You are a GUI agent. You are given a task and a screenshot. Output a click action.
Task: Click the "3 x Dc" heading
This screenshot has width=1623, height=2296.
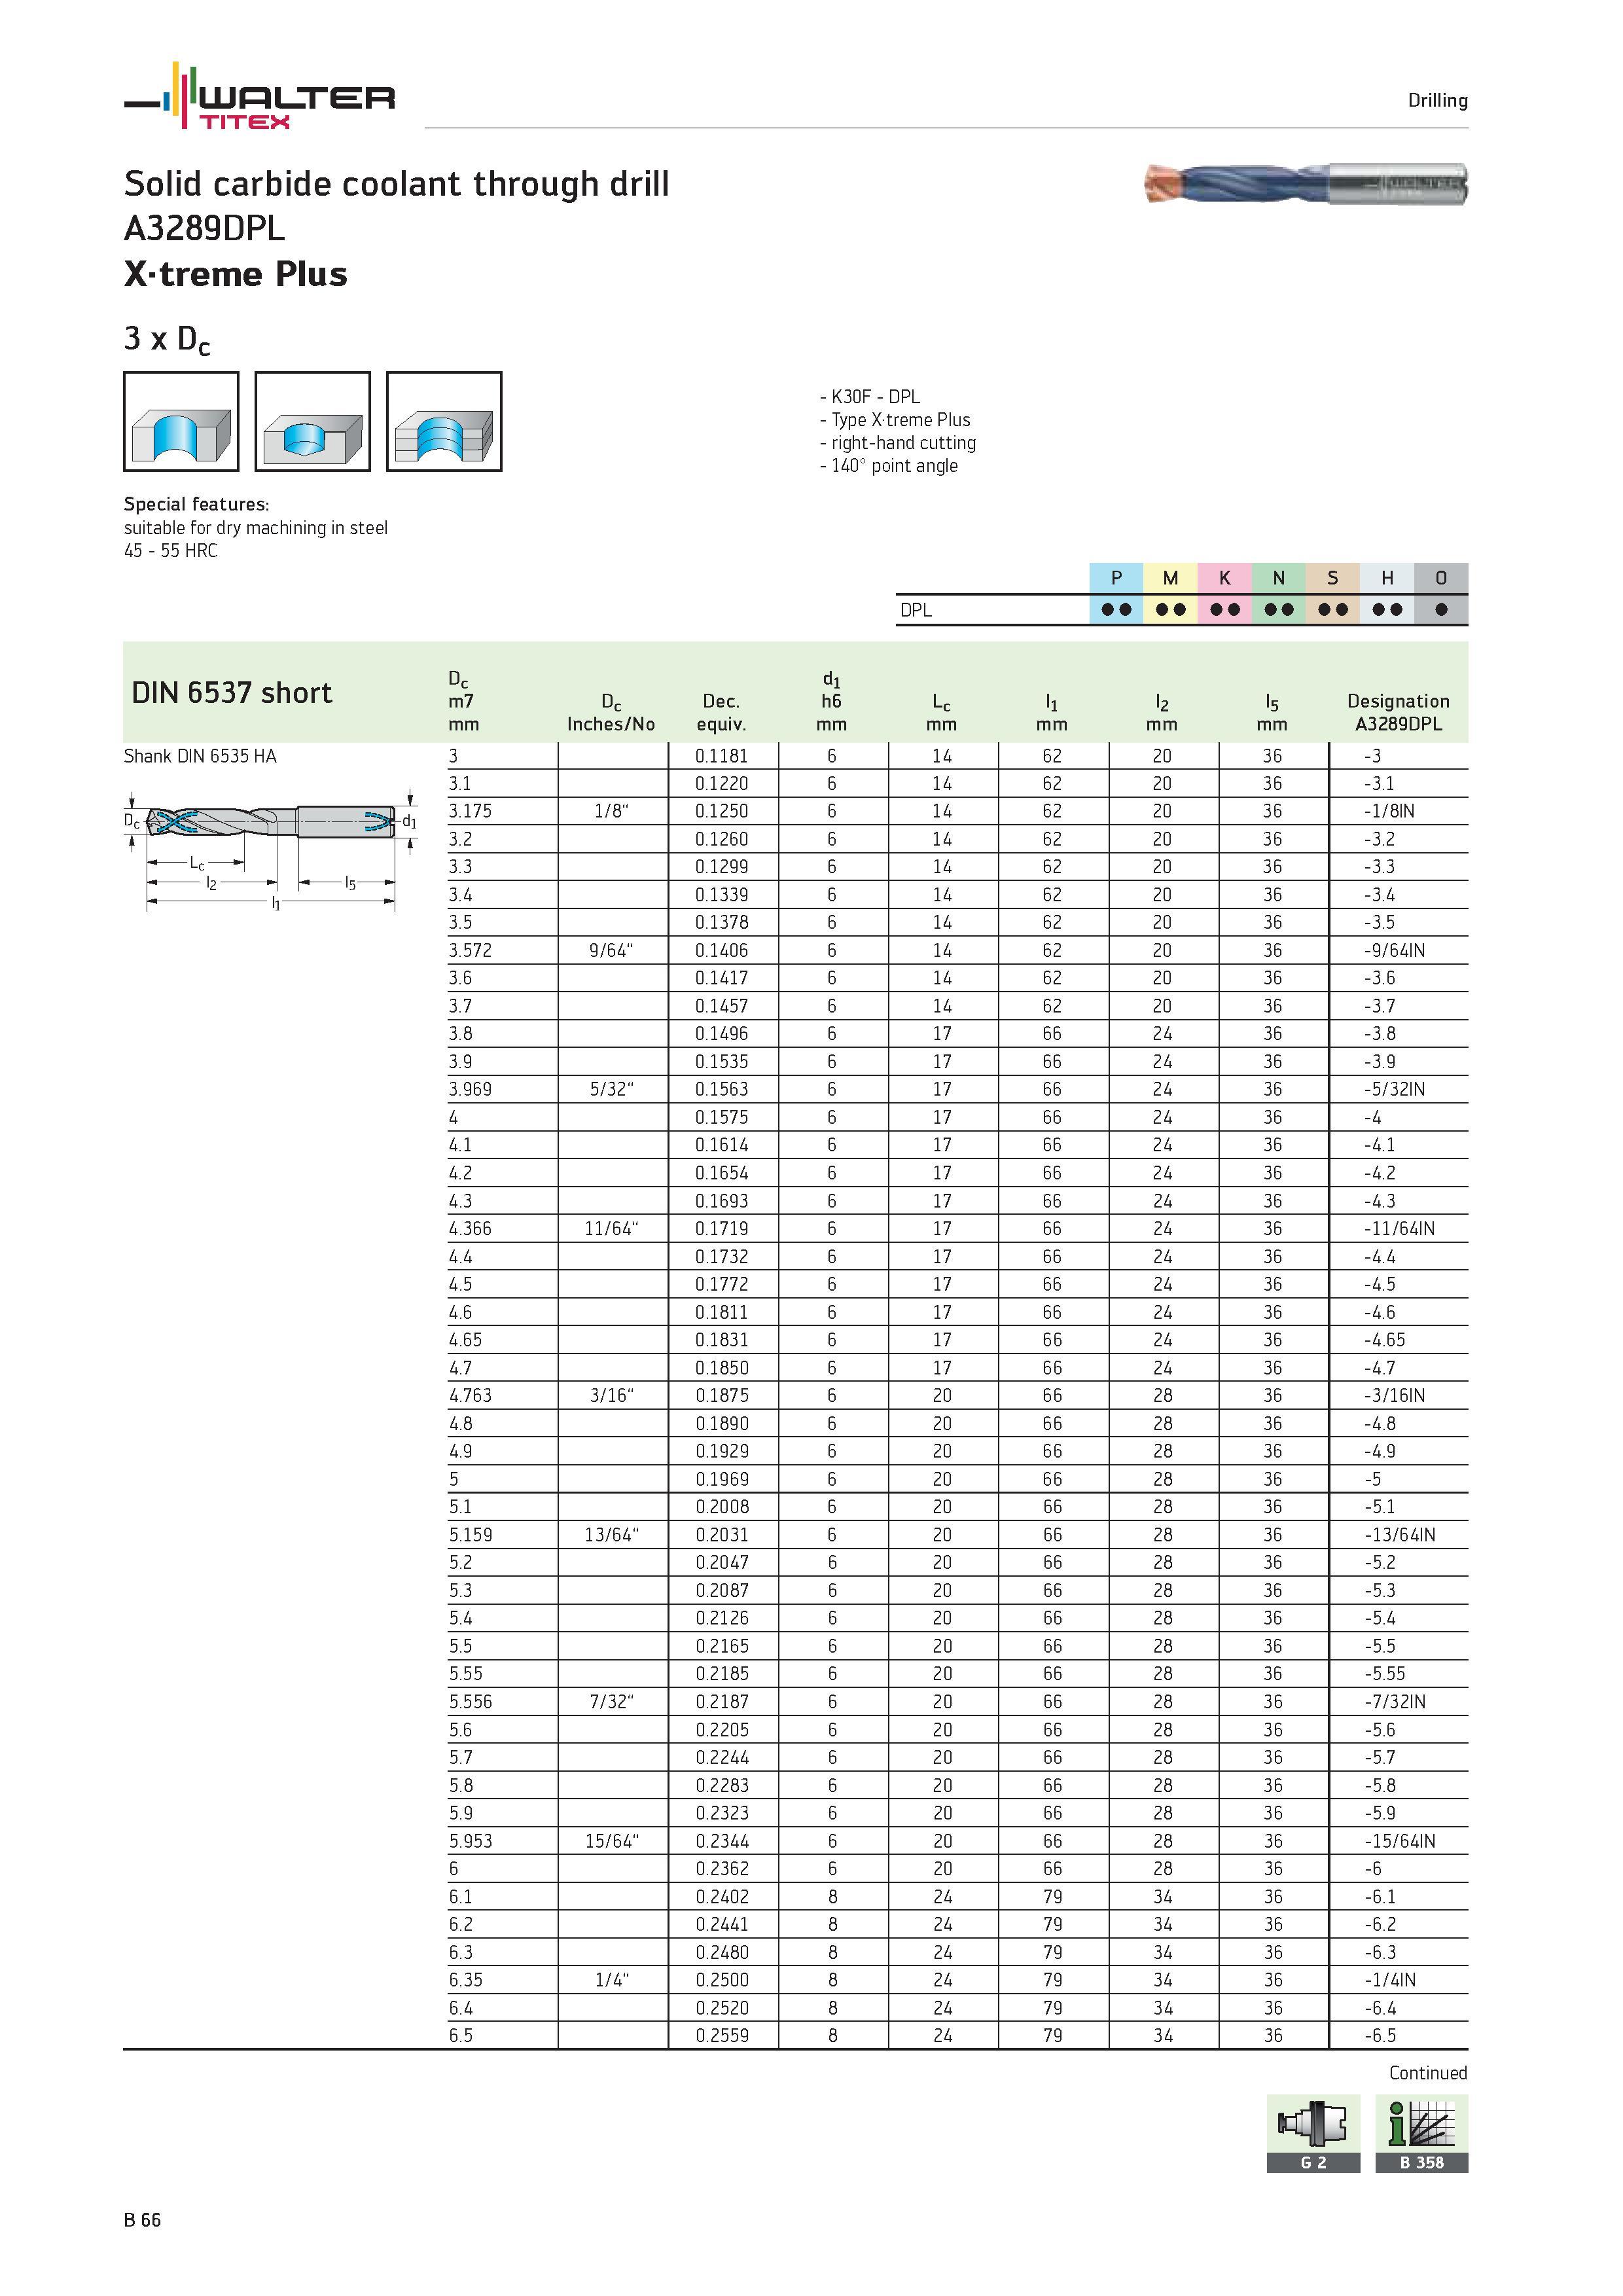click(167, 340)
